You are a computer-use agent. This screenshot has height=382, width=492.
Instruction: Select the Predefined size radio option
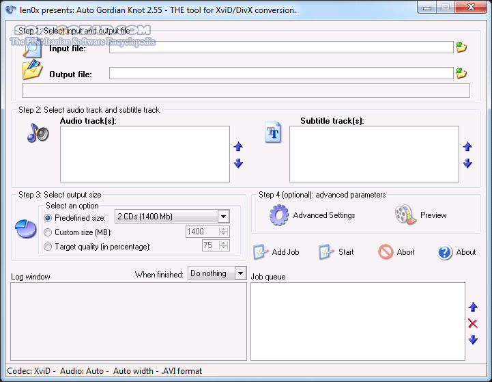(x=48, y=217)
